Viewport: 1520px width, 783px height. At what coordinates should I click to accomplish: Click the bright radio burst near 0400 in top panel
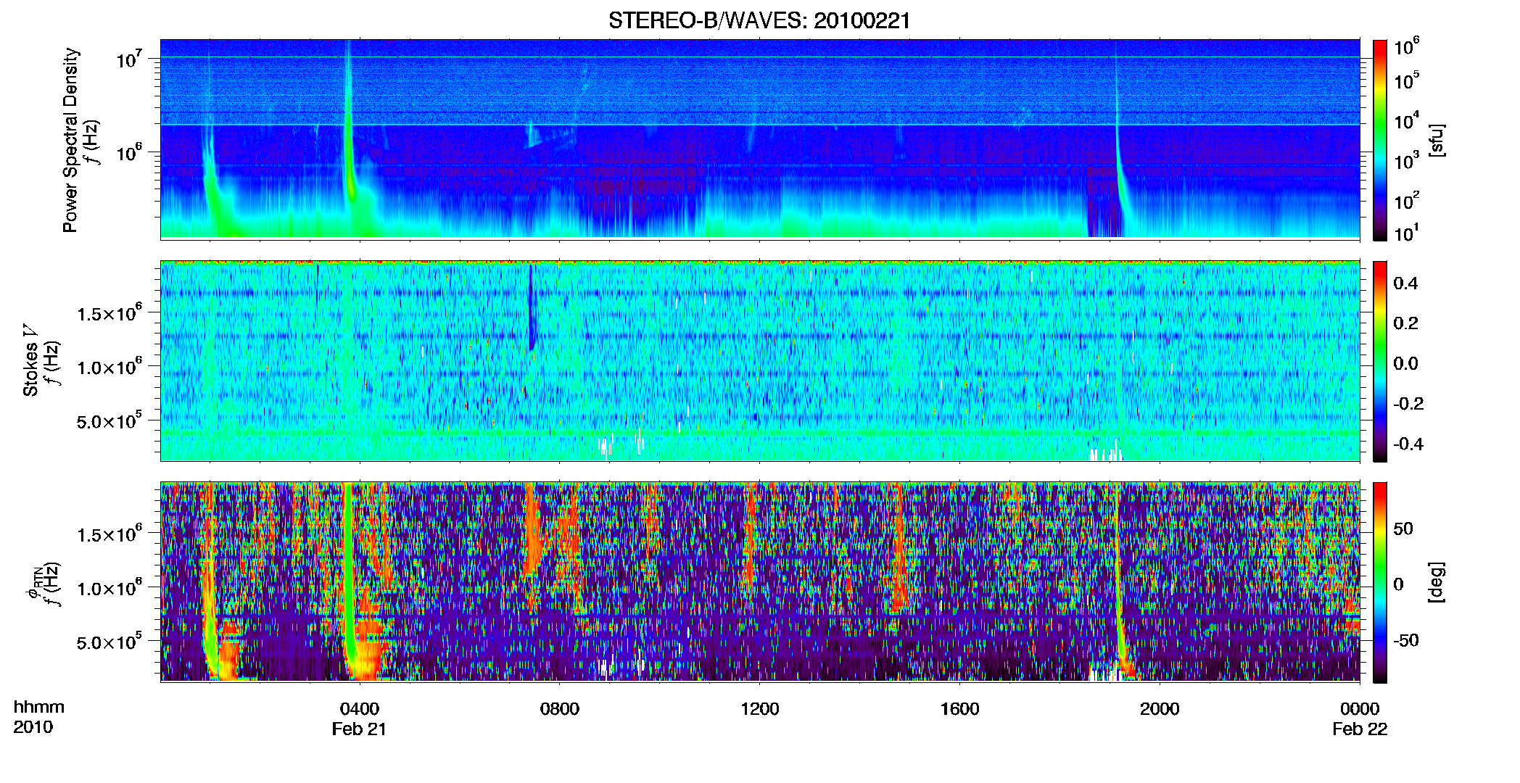tap(350, 138)
